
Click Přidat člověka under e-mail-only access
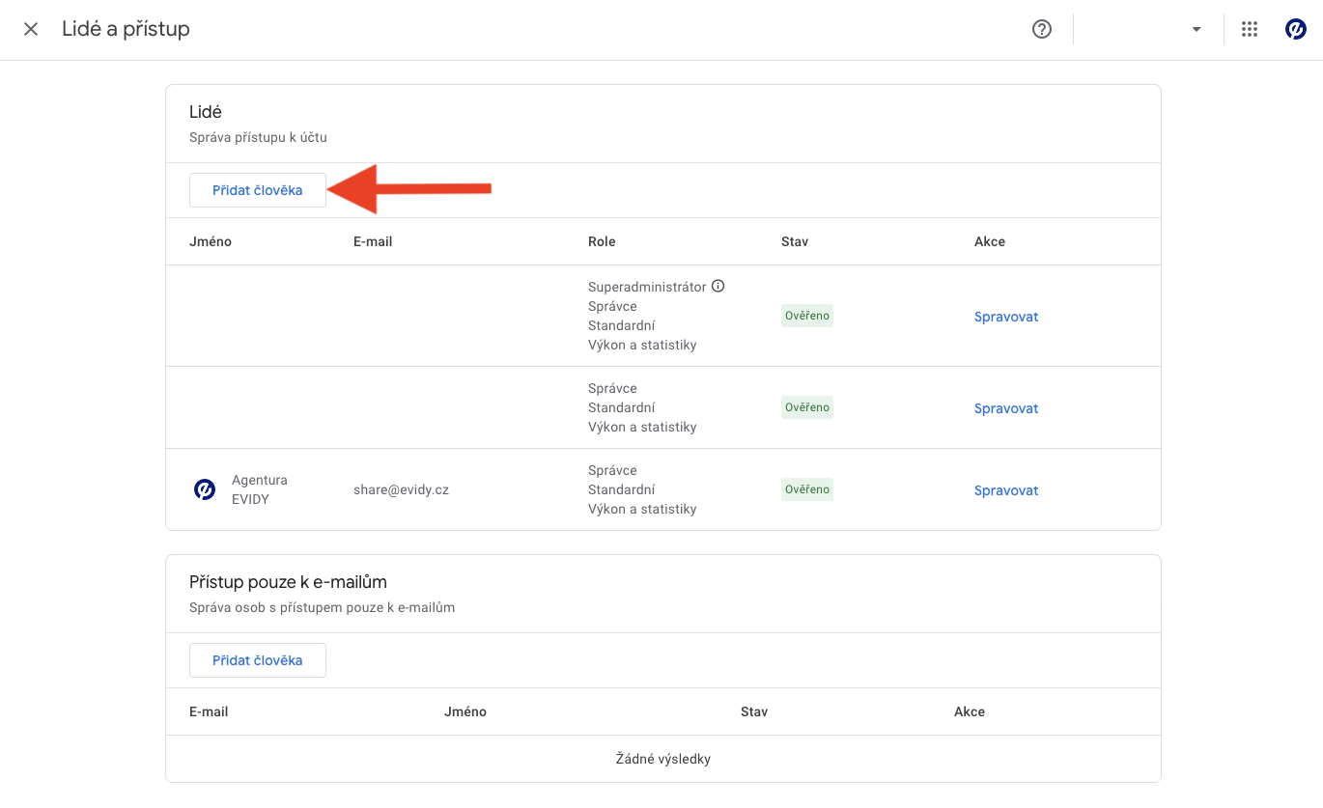[x=258, y=660]
